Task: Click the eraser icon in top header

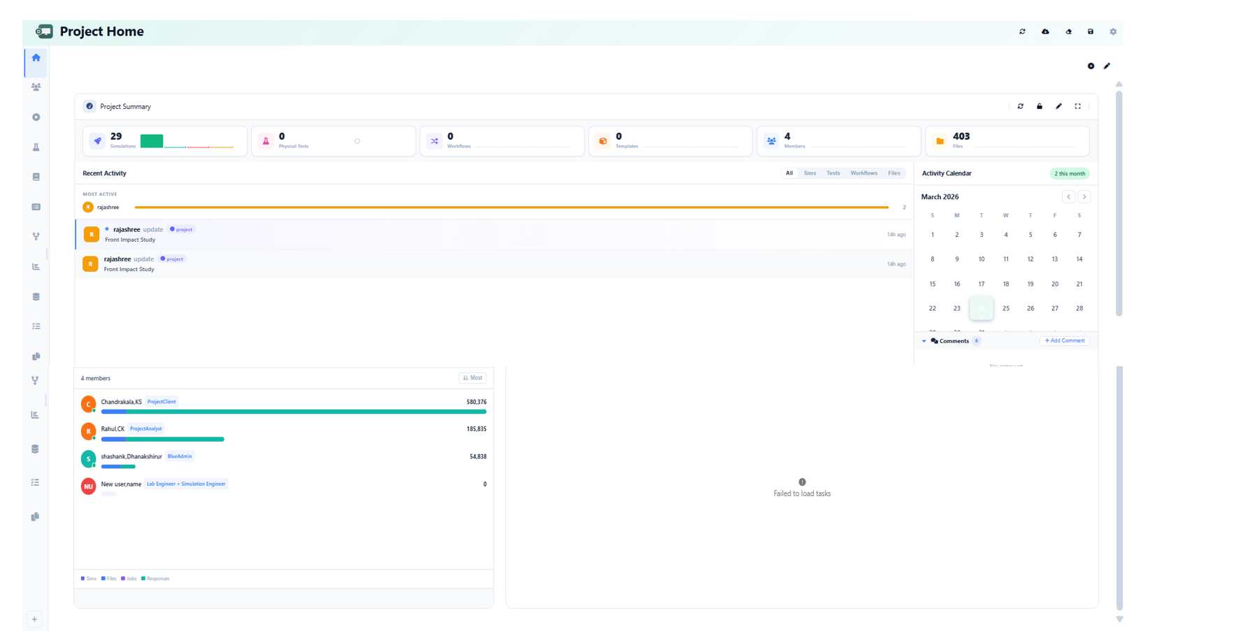Action: [x=1068, y=31]
